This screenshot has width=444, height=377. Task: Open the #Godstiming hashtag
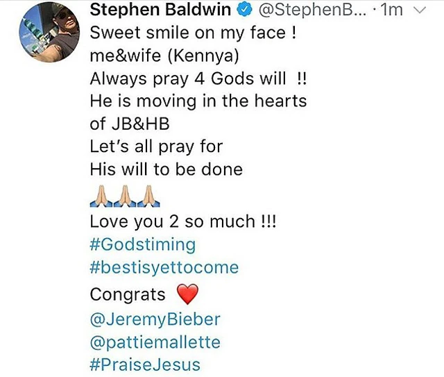(143, 244)
